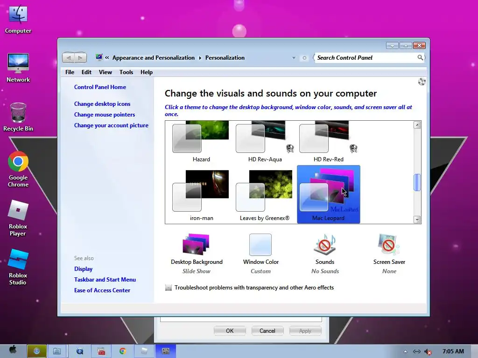The height and width of the screenshot is (358, 478).
Task: Open the Screen Saver settings icon
Action: click(x=389, y=244)
